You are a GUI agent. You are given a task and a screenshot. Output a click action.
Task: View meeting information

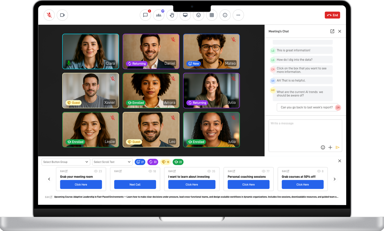click(x=225, y=15)
